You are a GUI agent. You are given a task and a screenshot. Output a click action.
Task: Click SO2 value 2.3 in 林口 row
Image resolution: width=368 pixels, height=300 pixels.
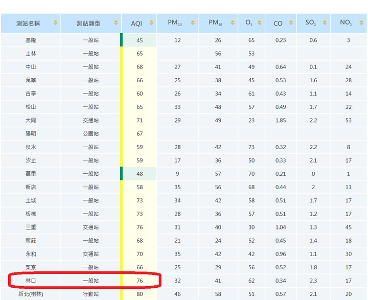[313, 281]
